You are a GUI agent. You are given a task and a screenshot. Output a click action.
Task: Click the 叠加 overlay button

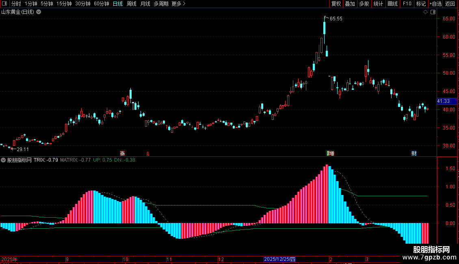(x=350, y=4)
